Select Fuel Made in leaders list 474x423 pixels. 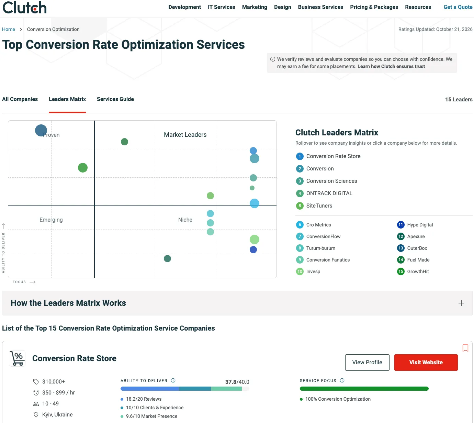coord(418,260)
